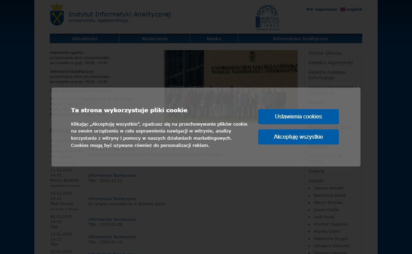Open the Wydarzenia menu

click(154, 38)
